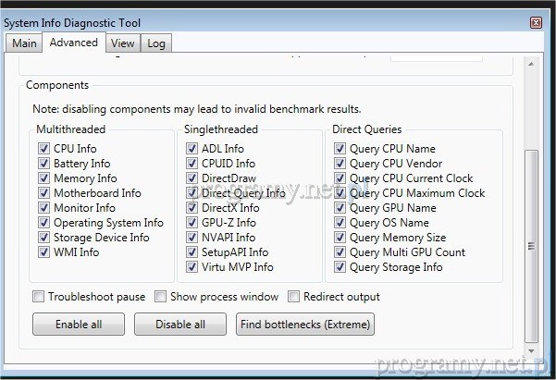Click the Enable all button

[x=79, y=324]
